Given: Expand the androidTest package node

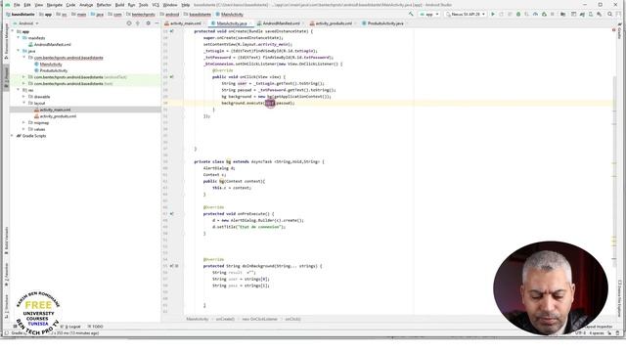Looking at the screenshot, I should pos(23,77).
